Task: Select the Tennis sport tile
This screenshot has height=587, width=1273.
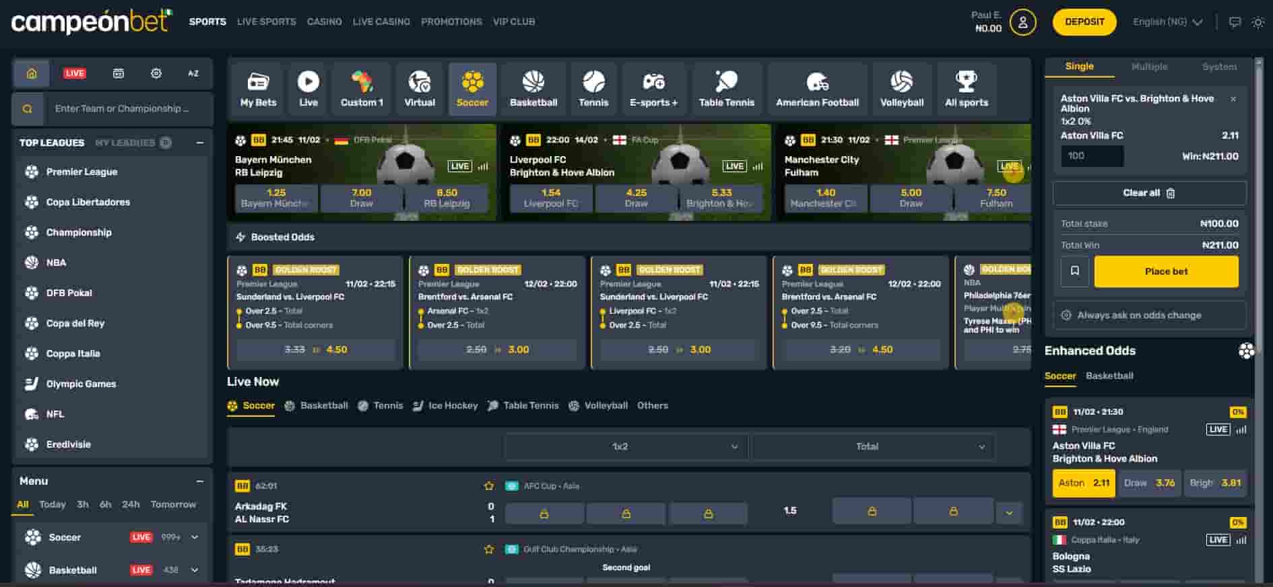Action: click(x=593, y=89)
